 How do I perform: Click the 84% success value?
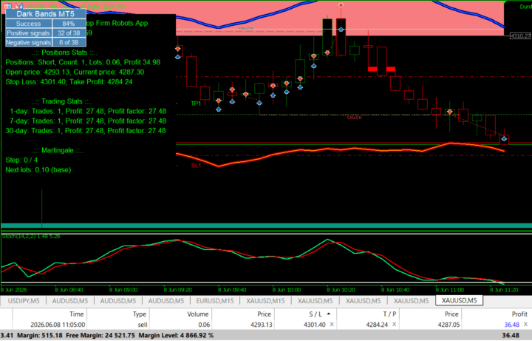[x=69, y=24]
